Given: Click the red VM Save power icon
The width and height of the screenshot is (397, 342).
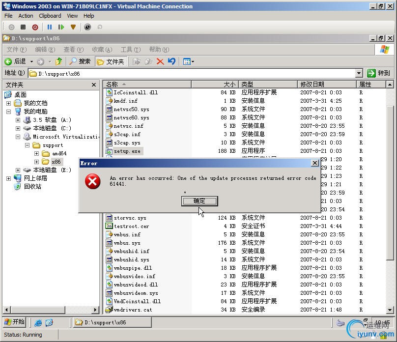Looking at the screenshot, I should tap(35, 27).
